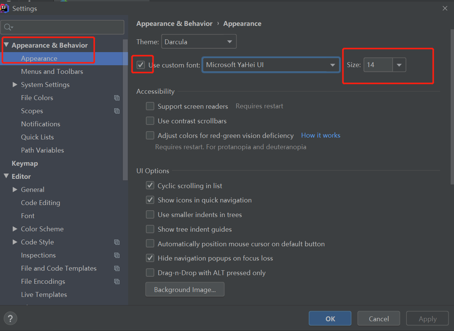454x331 pixels.
Task: Open the Keymap settings page
Action: pos(25,163)
